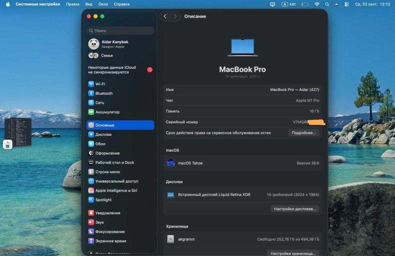The image size is (395, 256).
Task: Open Строка меню settings
Action: click(x=104, y=172)
